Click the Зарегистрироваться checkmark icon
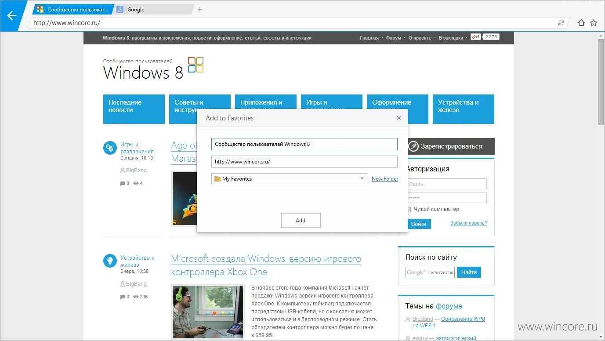605x341 pixels. click(x=413, y=146)
